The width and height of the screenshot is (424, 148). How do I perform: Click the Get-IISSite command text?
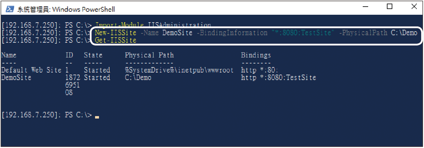tap(116, 40)
